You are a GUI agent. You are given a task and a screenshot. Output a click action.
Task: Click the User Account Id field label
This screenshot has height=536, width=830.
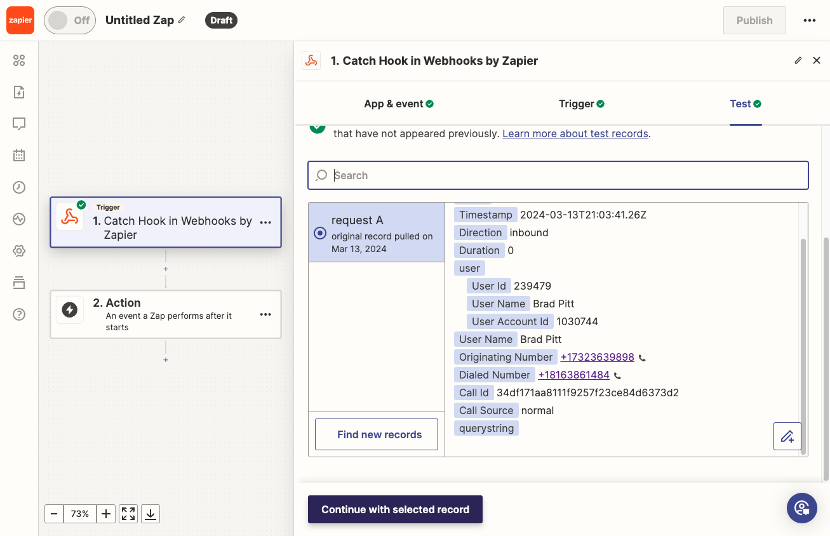coord(510,321)
